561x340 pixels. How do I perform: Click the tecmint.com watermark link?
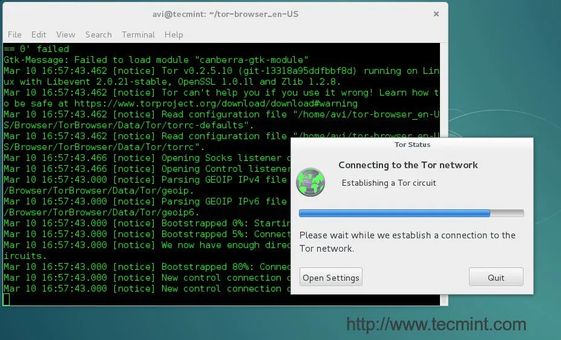tap(436, 324)
